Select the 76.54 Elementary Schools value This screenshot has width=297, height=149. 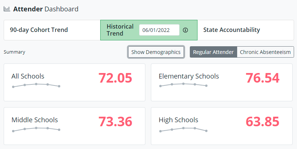(262, 78)
